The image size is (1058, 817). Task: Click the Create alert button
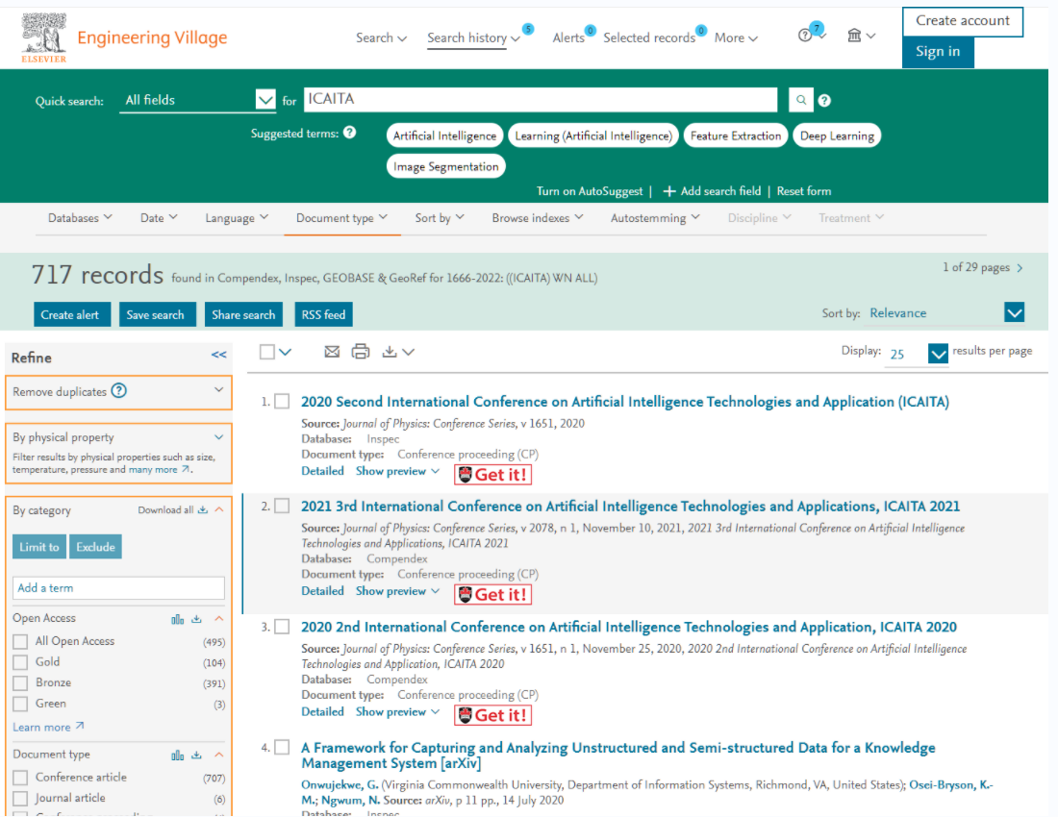click(x=70, y=315)
